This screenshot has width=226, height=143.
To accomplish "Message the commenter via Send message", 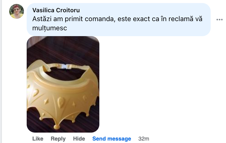I will click(x=112, y=139).
